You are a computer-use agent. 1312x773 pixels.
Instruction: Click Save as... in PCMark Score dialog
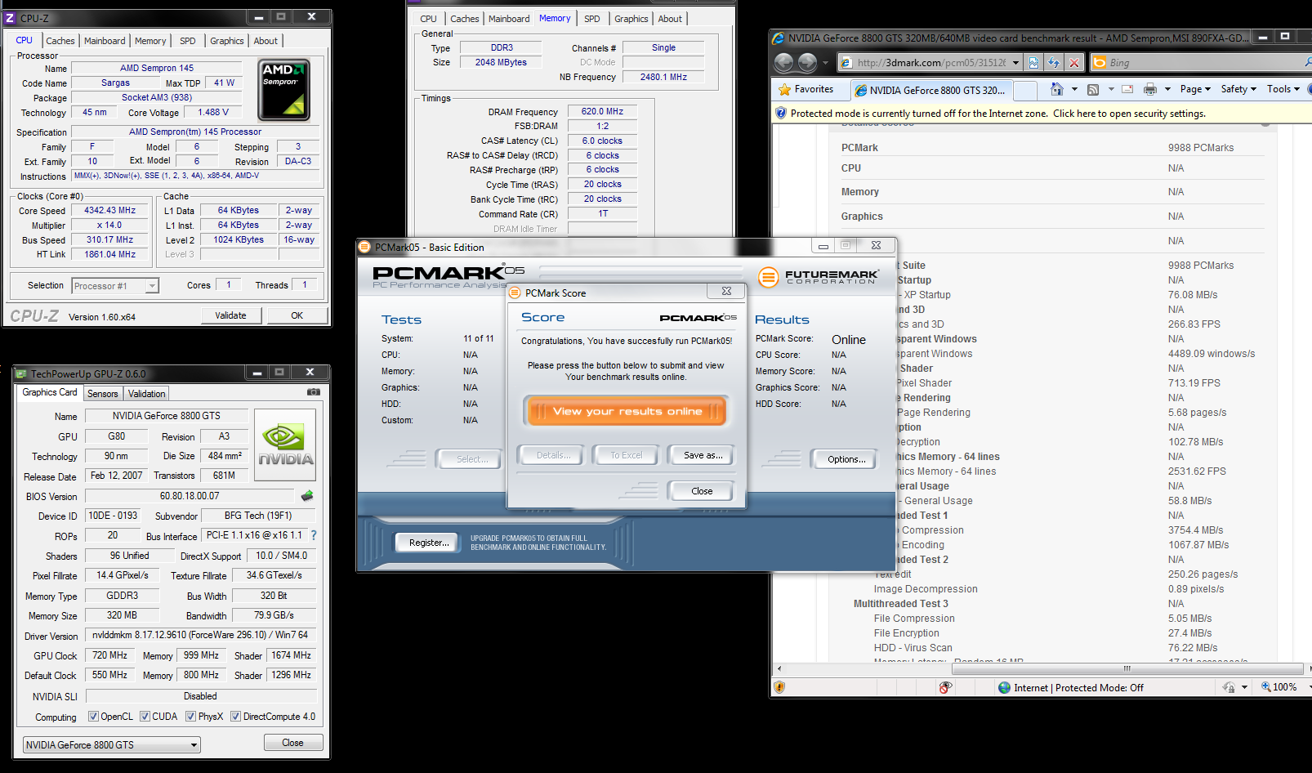pos(703,455)
